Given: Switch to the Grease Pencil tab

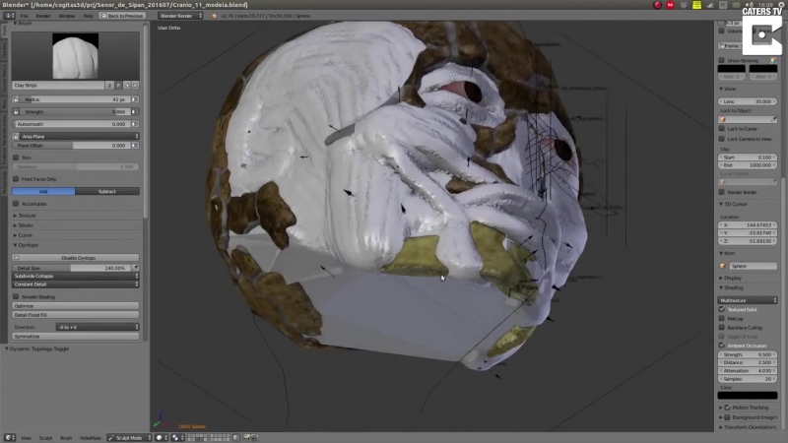Looking at the screenshot, I should coord(4,78).
